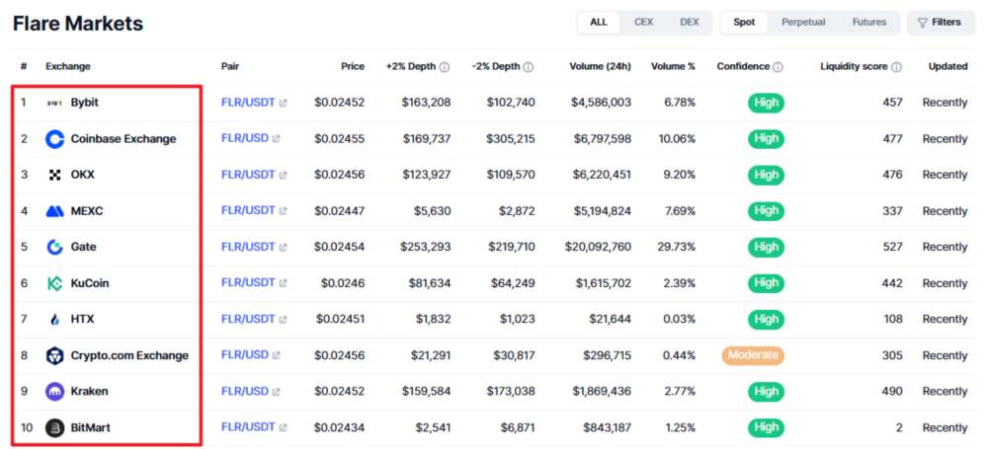
Task: Click external link icon beside BitMart FLR/USDT
Action: (283, 427)
